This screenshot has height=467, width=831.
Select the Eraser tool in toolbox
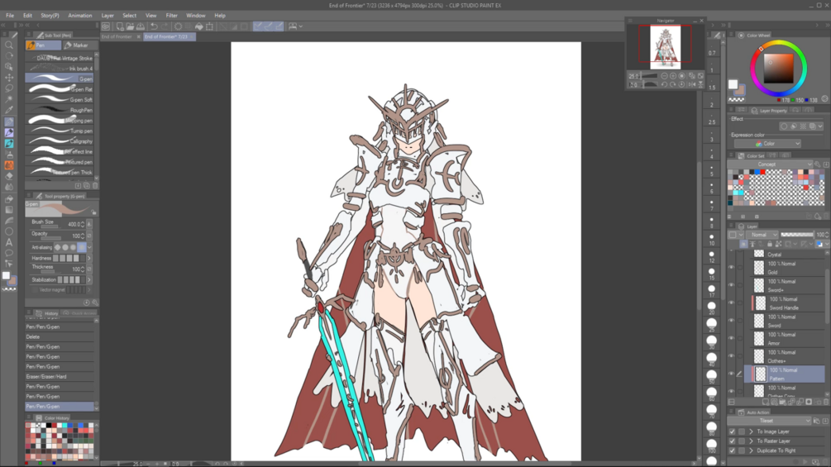point(9,176)
